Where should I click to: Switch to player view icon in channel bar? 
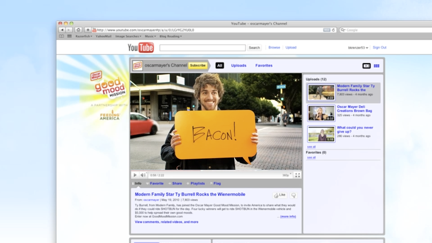366,66
